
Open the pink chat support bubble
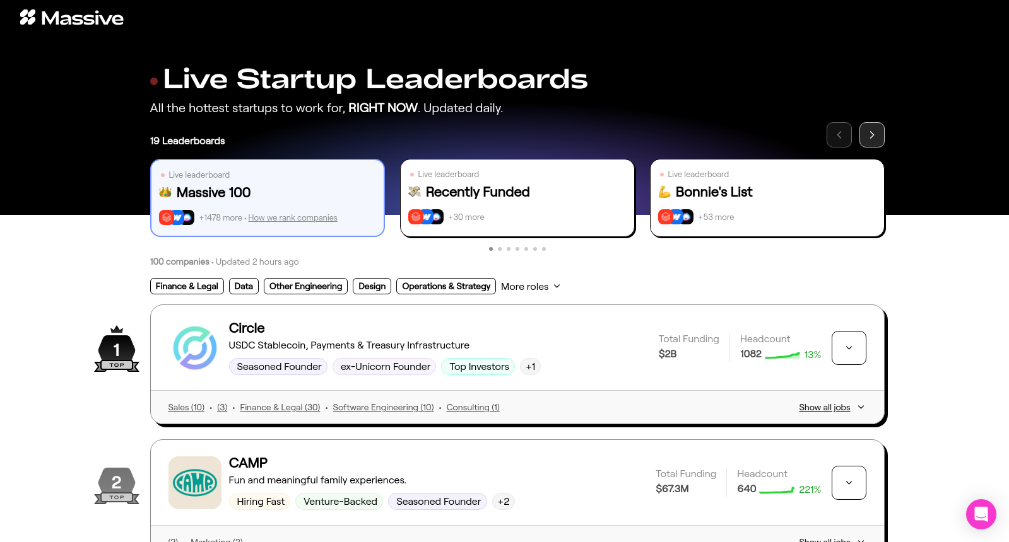click(981, 514)
